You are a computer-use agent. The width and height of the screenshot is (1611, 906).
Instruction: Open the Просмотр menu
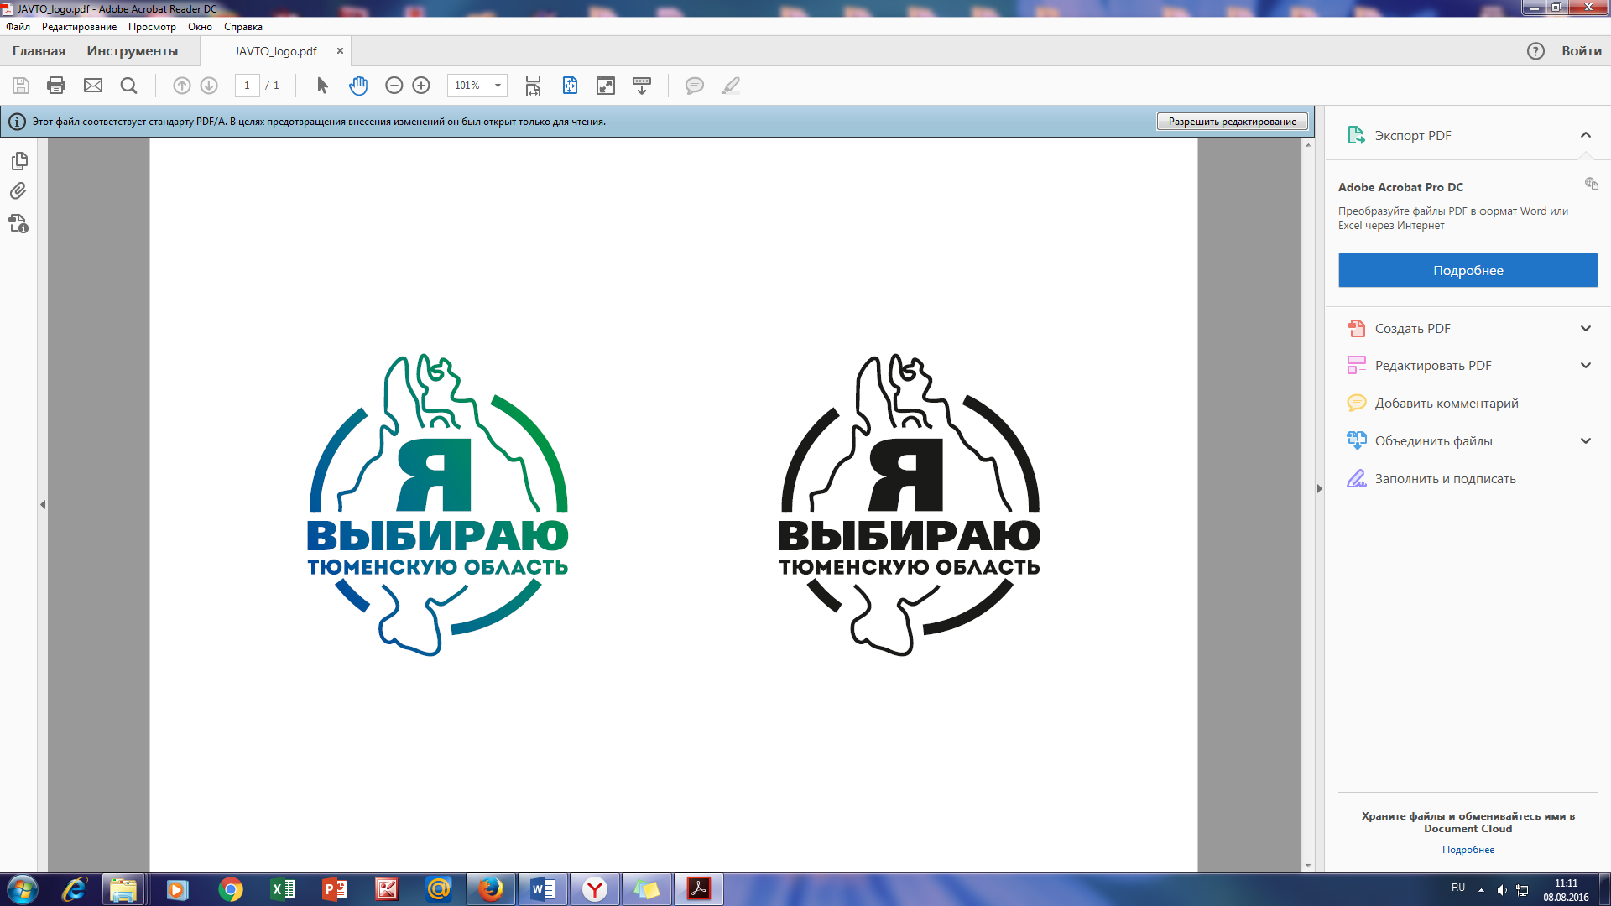pos(152,27)
